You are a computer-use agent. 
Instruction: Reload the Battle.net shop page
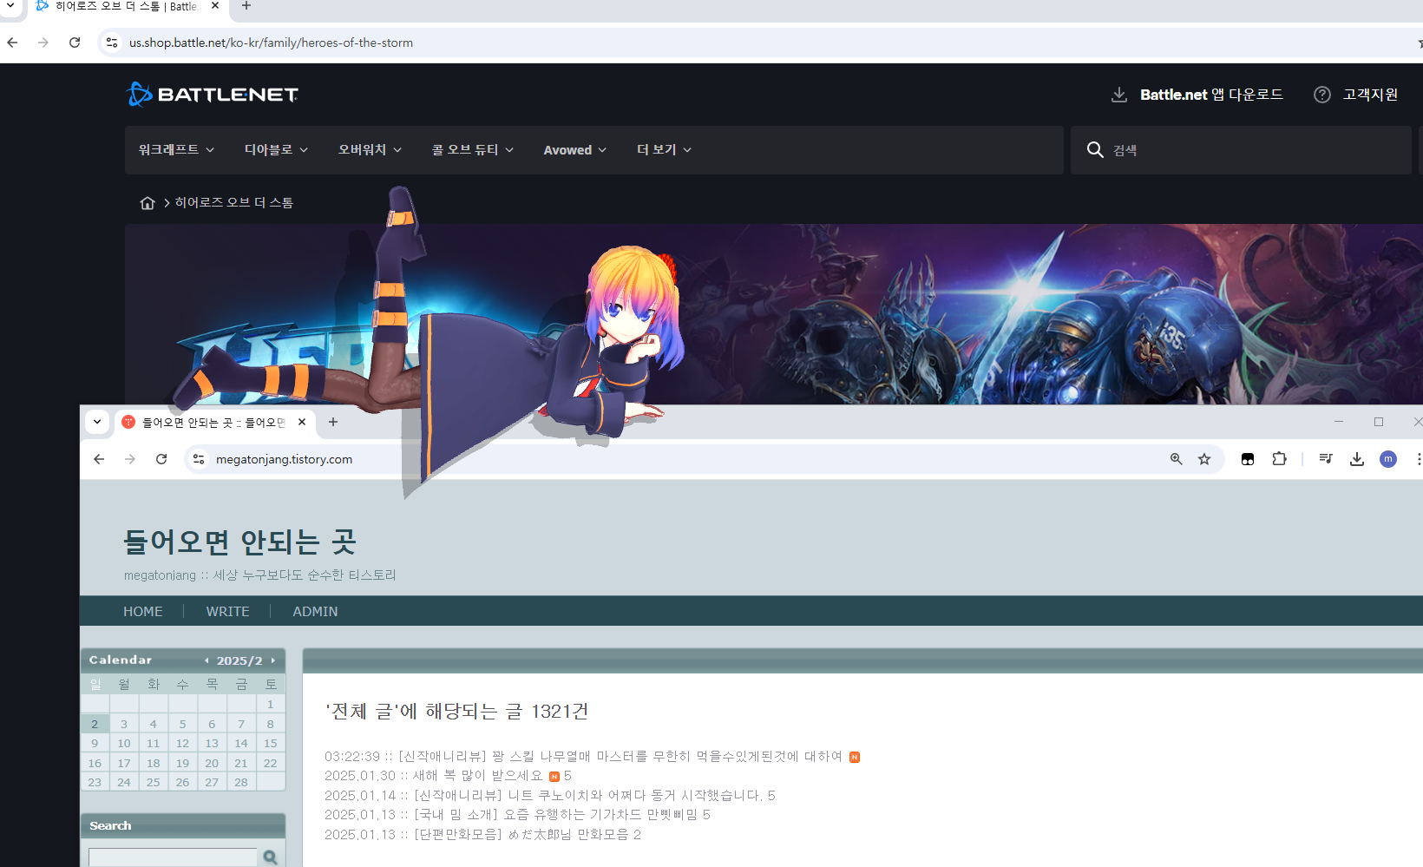tap(75, 43)
